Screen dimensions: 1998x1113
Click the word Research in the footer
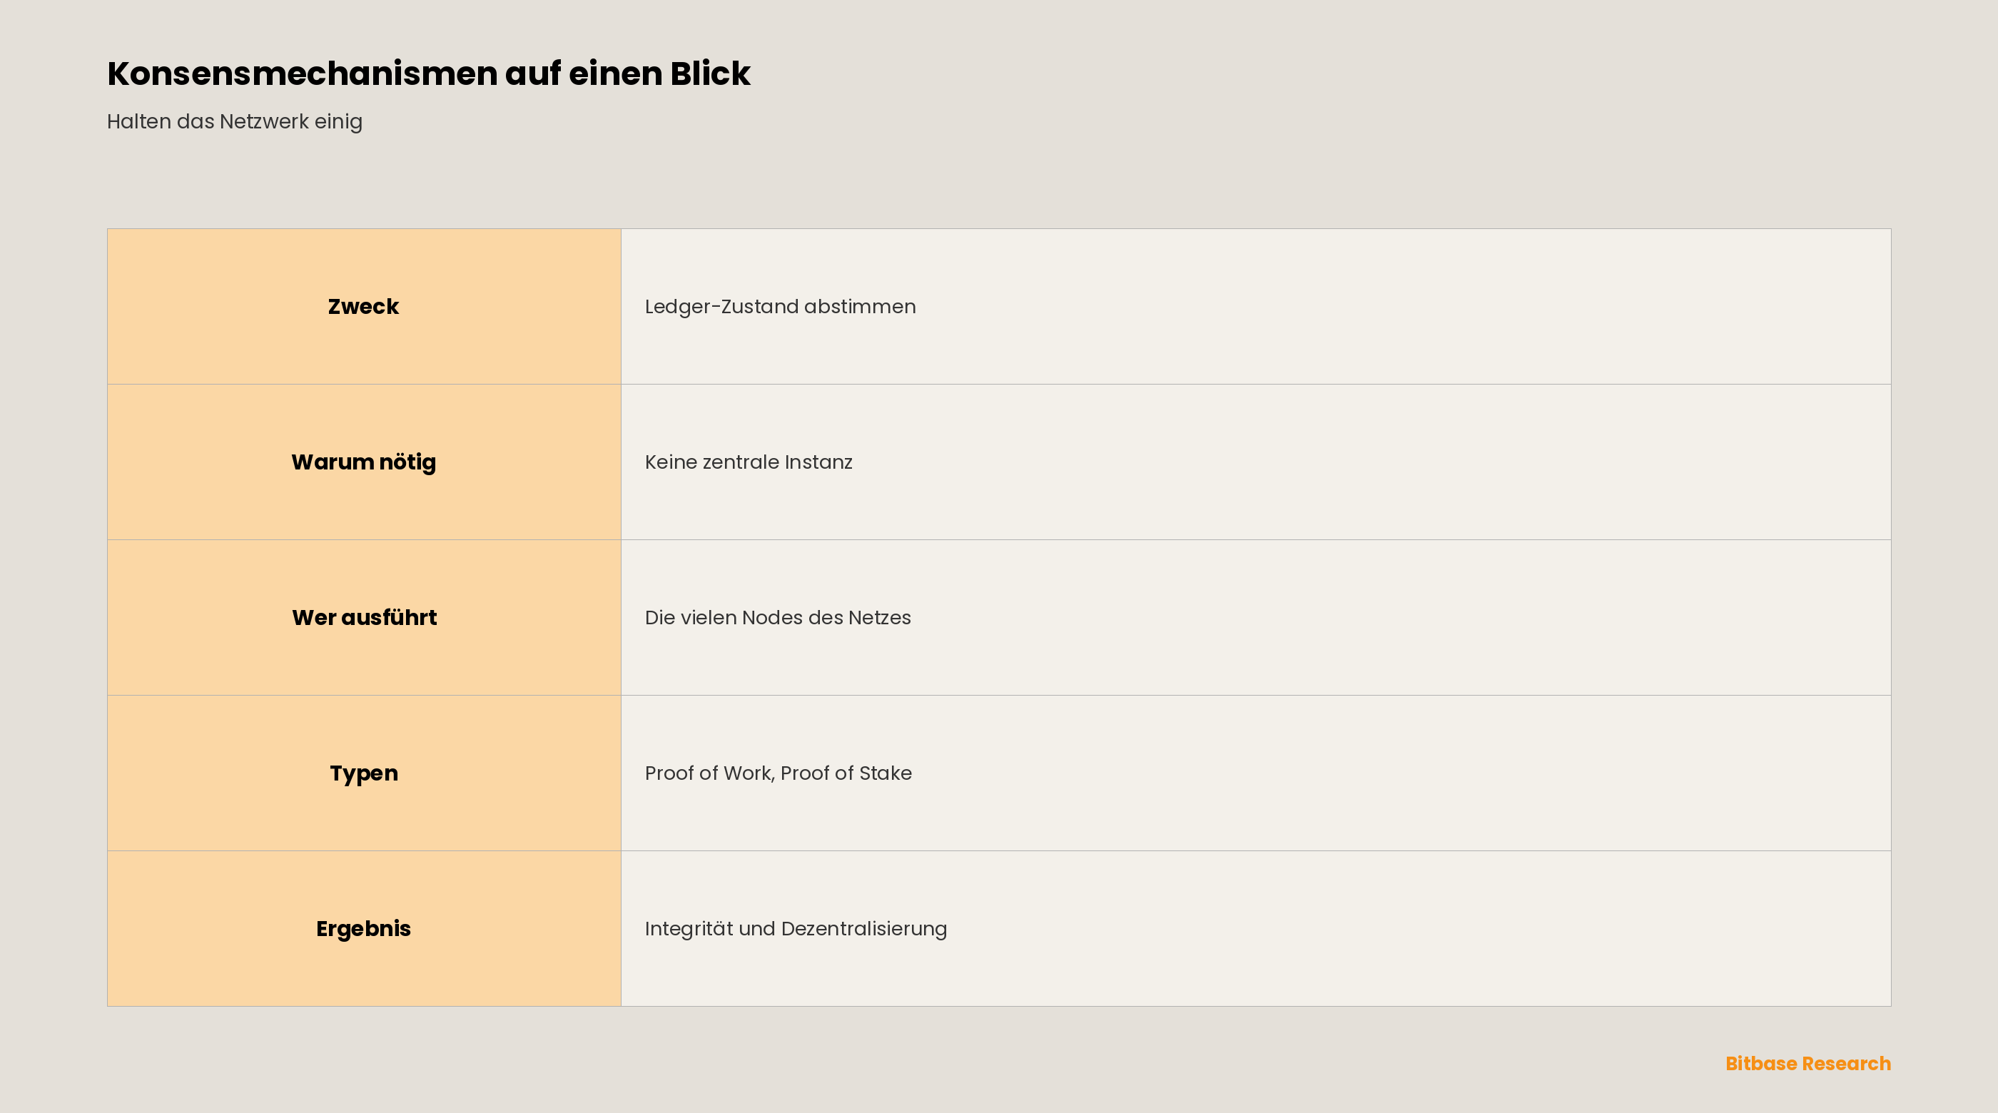click(1847, 1063)
